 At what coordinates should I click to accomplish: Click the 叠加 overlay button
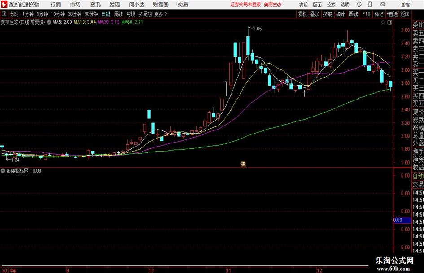point(315,14)
